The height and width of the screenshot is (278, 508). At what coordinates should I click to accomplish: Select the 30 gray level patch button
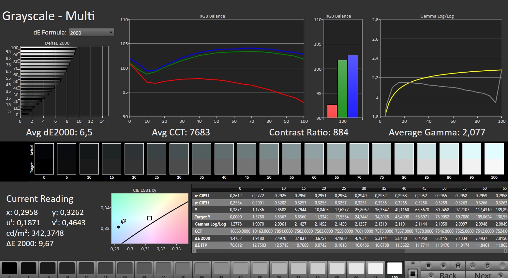125,270
